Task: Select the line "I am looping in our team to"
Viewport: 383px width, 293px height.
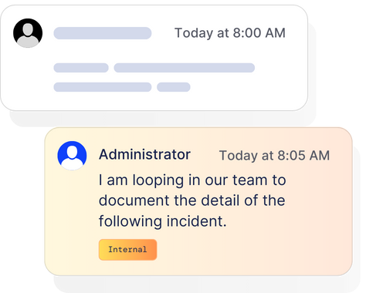Action: tap(192, 180)
